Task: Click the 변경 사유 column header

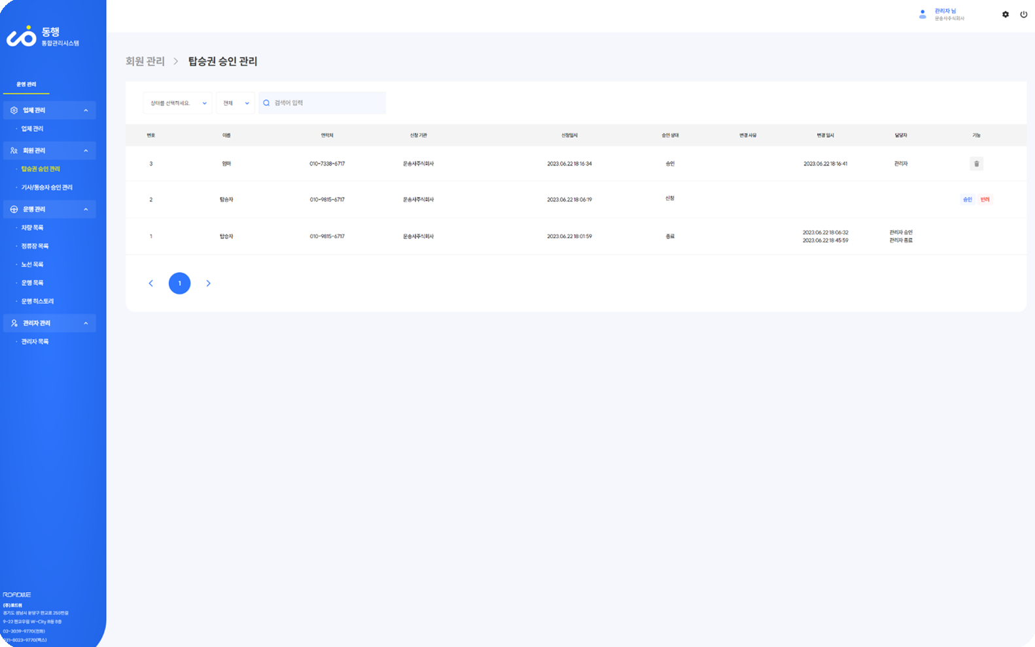Action: pos(748,135)
